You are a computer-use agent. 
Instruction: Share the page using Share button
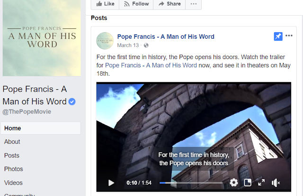169,4
